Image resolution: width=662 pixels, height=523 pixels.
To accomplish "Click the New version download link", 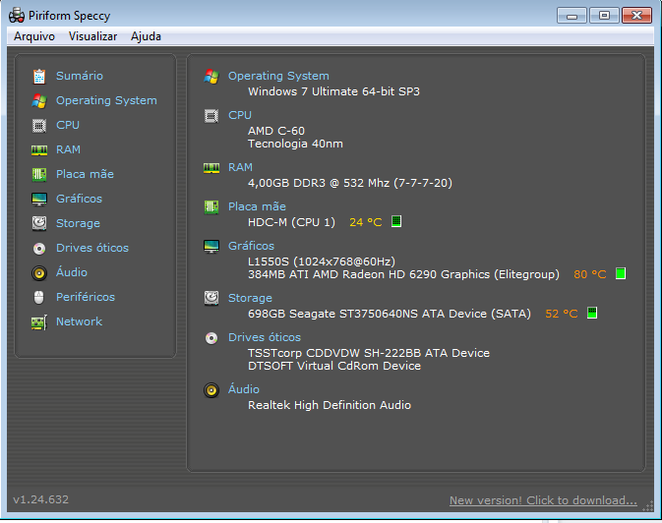I will click(x=543, y=500).
